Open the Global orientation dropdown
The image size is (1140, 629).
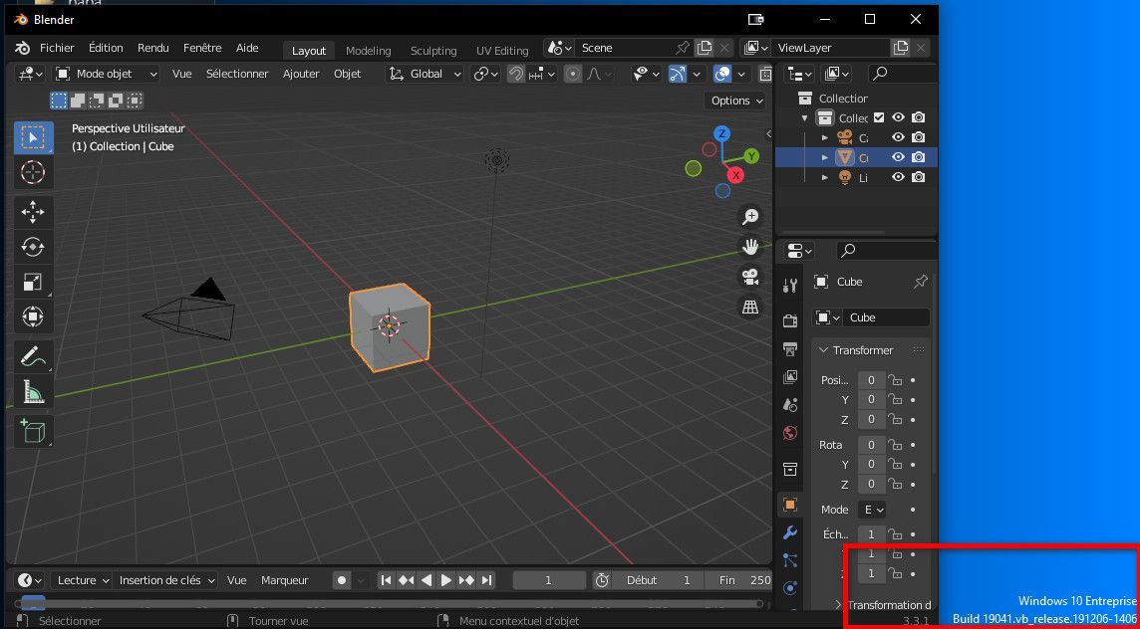[x=426, y=74]
